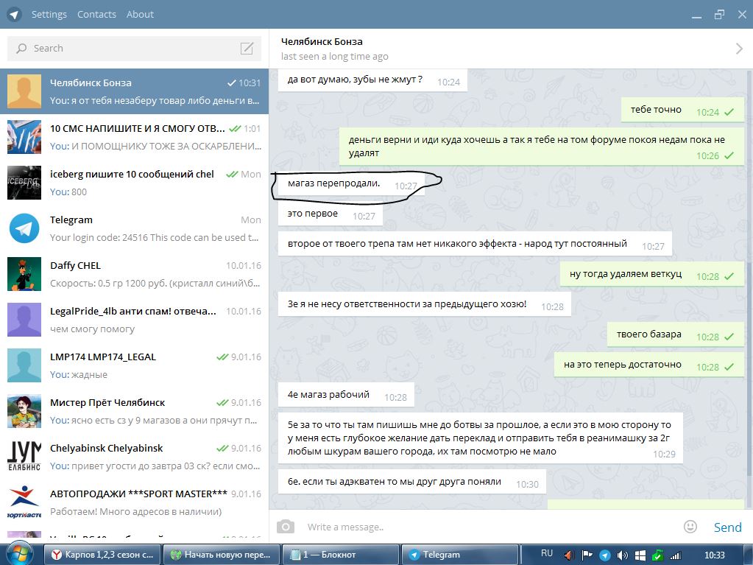The height and width of the screenshot is (565, 753).
Task: Click the network signal bars tray icon
Action: click(x=676, y=555)
